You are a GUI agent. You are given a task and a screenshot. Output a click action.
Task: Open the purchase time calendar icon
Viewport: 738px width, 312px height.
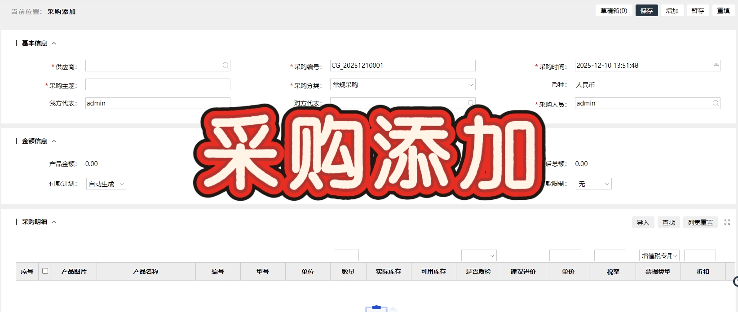[716, 66]
